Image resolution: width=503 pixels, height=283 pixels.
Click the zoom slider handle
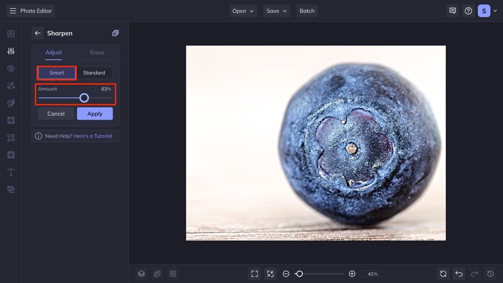click(299, 274)
